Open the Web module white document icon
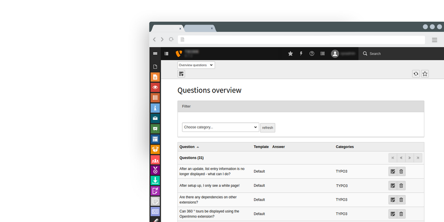This screenshot has width=444, height=222. 155,67
